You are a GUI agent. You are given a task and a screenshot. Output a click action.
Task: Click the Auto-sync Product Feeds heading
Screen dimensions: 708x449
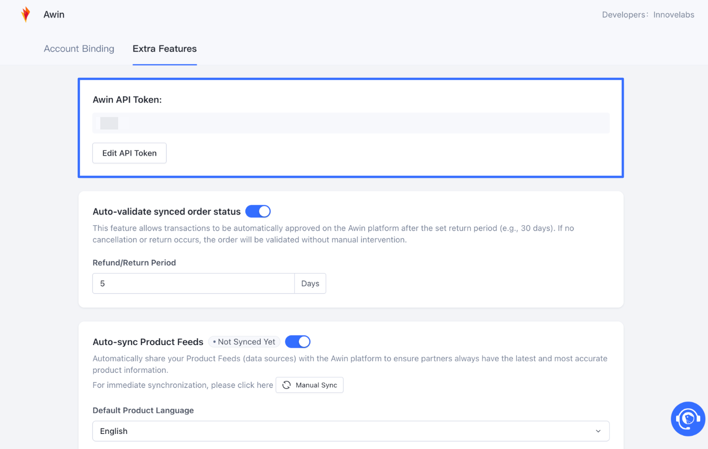coord(148,342)
